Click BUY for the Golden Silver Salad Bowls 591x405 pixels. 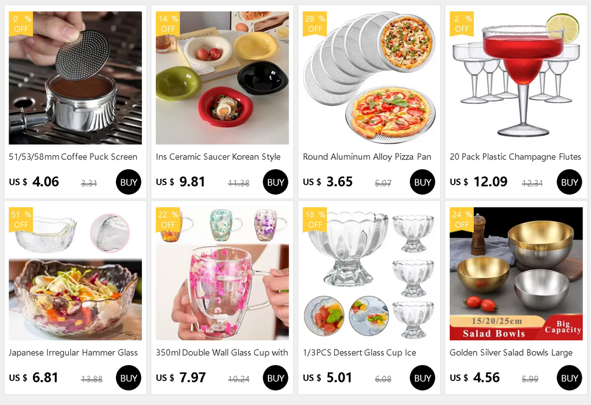[570, 378]
